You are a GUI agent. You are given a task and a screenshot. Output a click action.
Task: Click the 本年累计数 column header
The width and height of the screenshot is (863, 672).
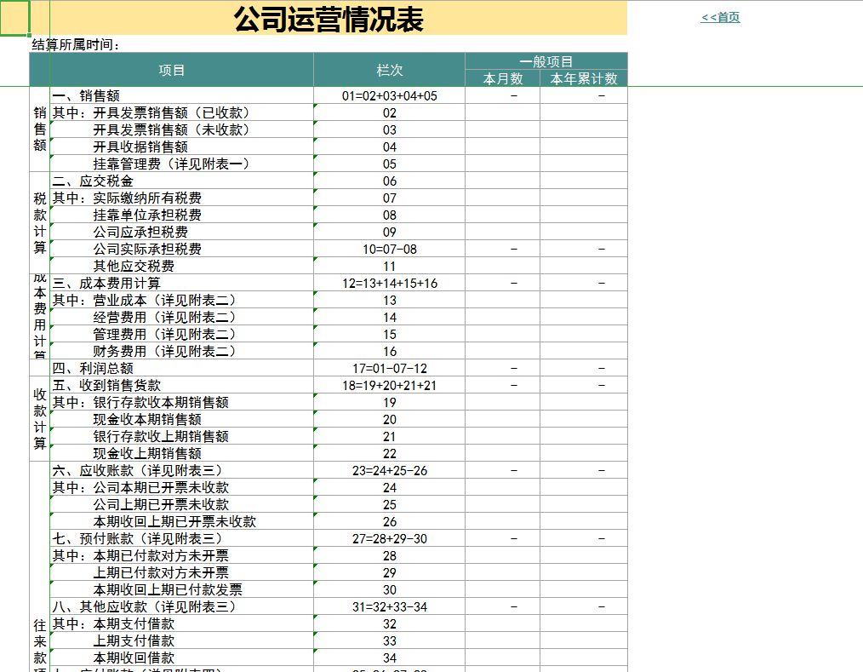pyautogui.click(x=583, y=78)
